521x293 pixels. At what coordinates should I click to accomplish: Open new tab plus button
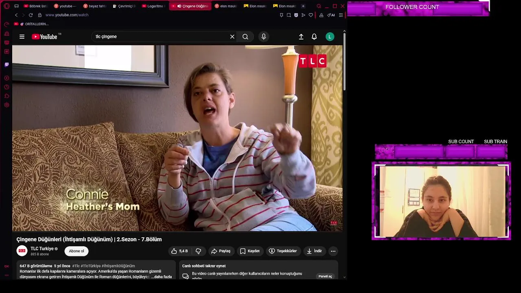pyautogui.click(x=303, y=6)
